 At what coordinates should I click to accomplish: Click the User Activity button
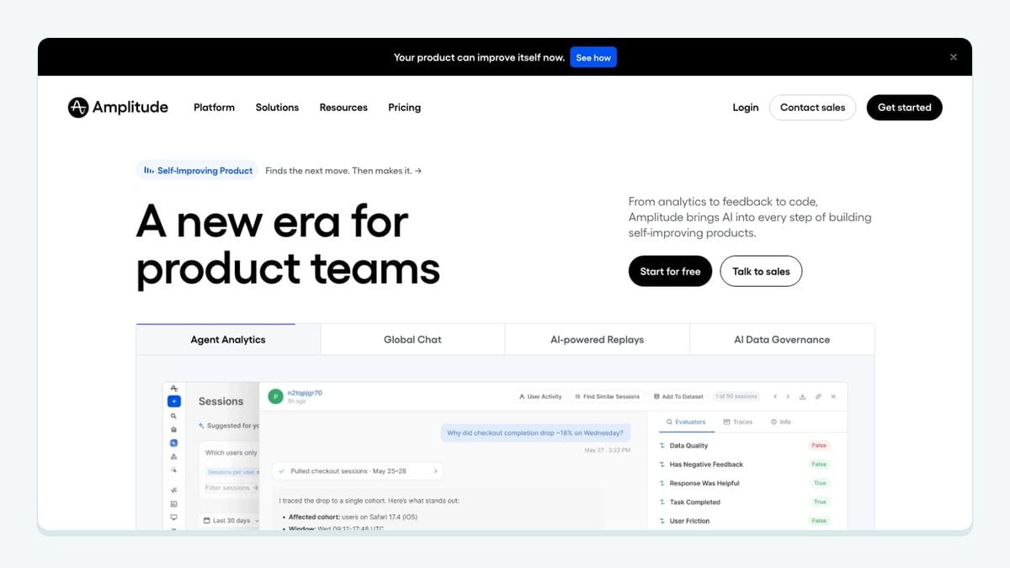point(540,396)
